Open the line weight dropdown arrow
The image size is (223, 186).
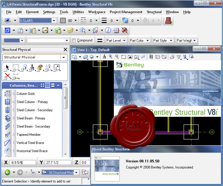tap(117, 21)
